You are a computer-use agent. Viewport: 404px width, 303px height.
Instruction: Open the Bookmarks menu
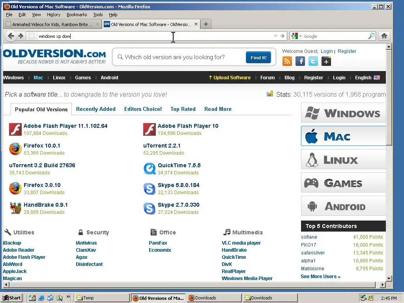point(77,15)
